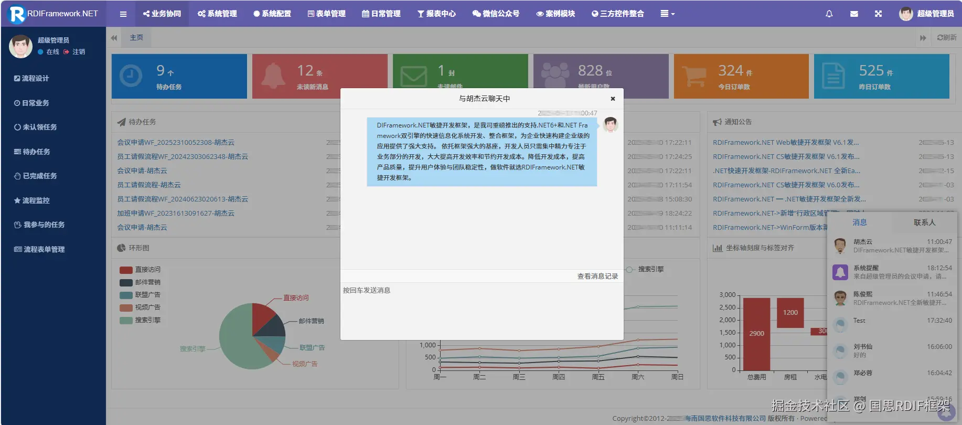Screen dimensions: 962x425
Task: Toggle 搜索引擎 legend in the line chart
Action: [645, 269]
